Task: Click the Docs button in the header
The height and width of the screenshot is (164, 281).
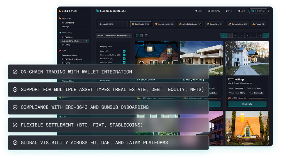Action: 229,11
